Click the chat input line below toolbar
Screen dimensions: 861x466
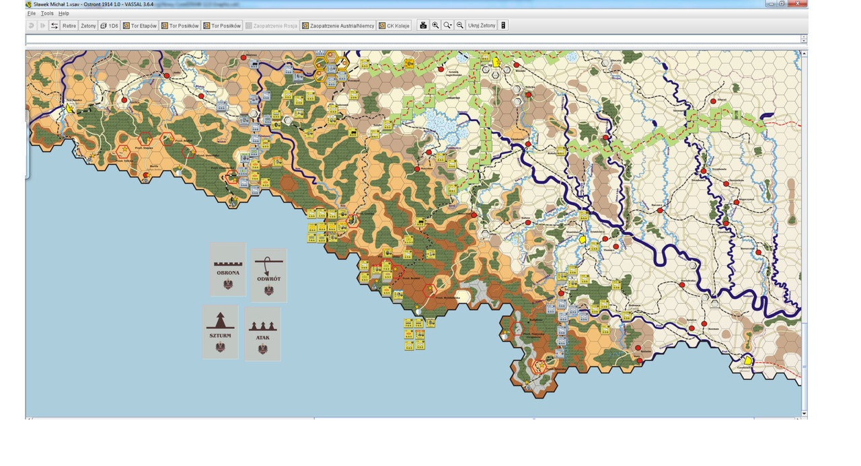coord(413,40)
